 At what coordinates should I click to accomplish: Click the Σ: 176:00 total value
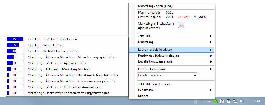coord(200,17)
